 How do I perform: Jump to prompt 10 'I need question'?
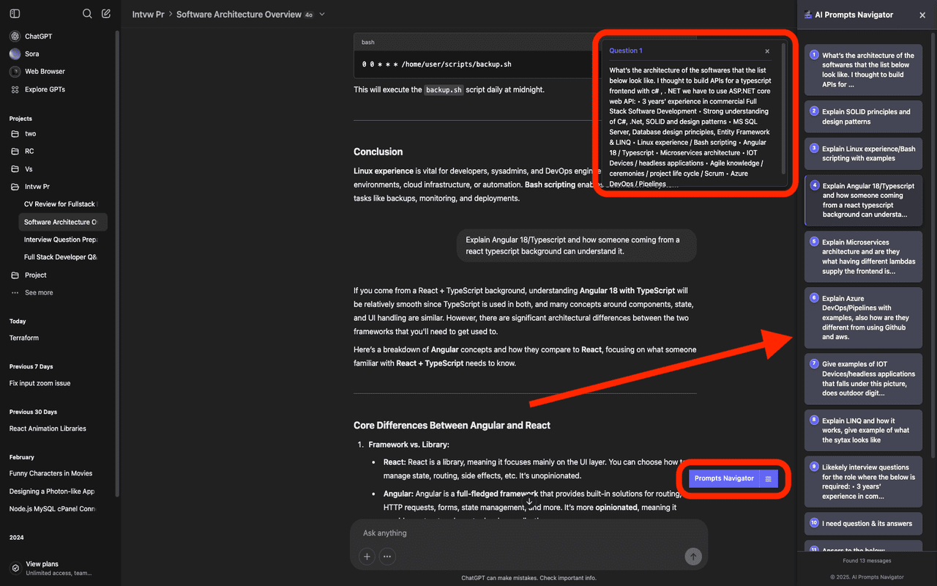point(863,524)
